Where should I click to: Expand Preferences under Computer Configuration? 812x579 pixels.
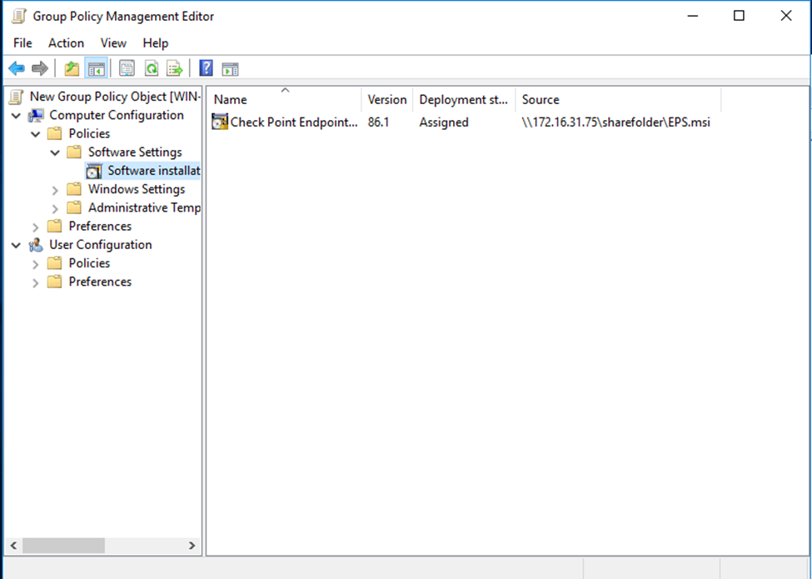tap(35, 227)
